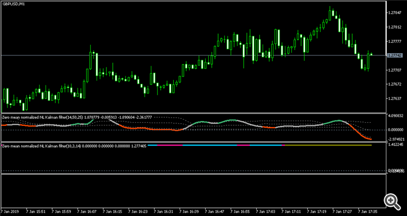
Task: Click the 7 Jan 17:27 time label
Action: click(x=341, y=212)
